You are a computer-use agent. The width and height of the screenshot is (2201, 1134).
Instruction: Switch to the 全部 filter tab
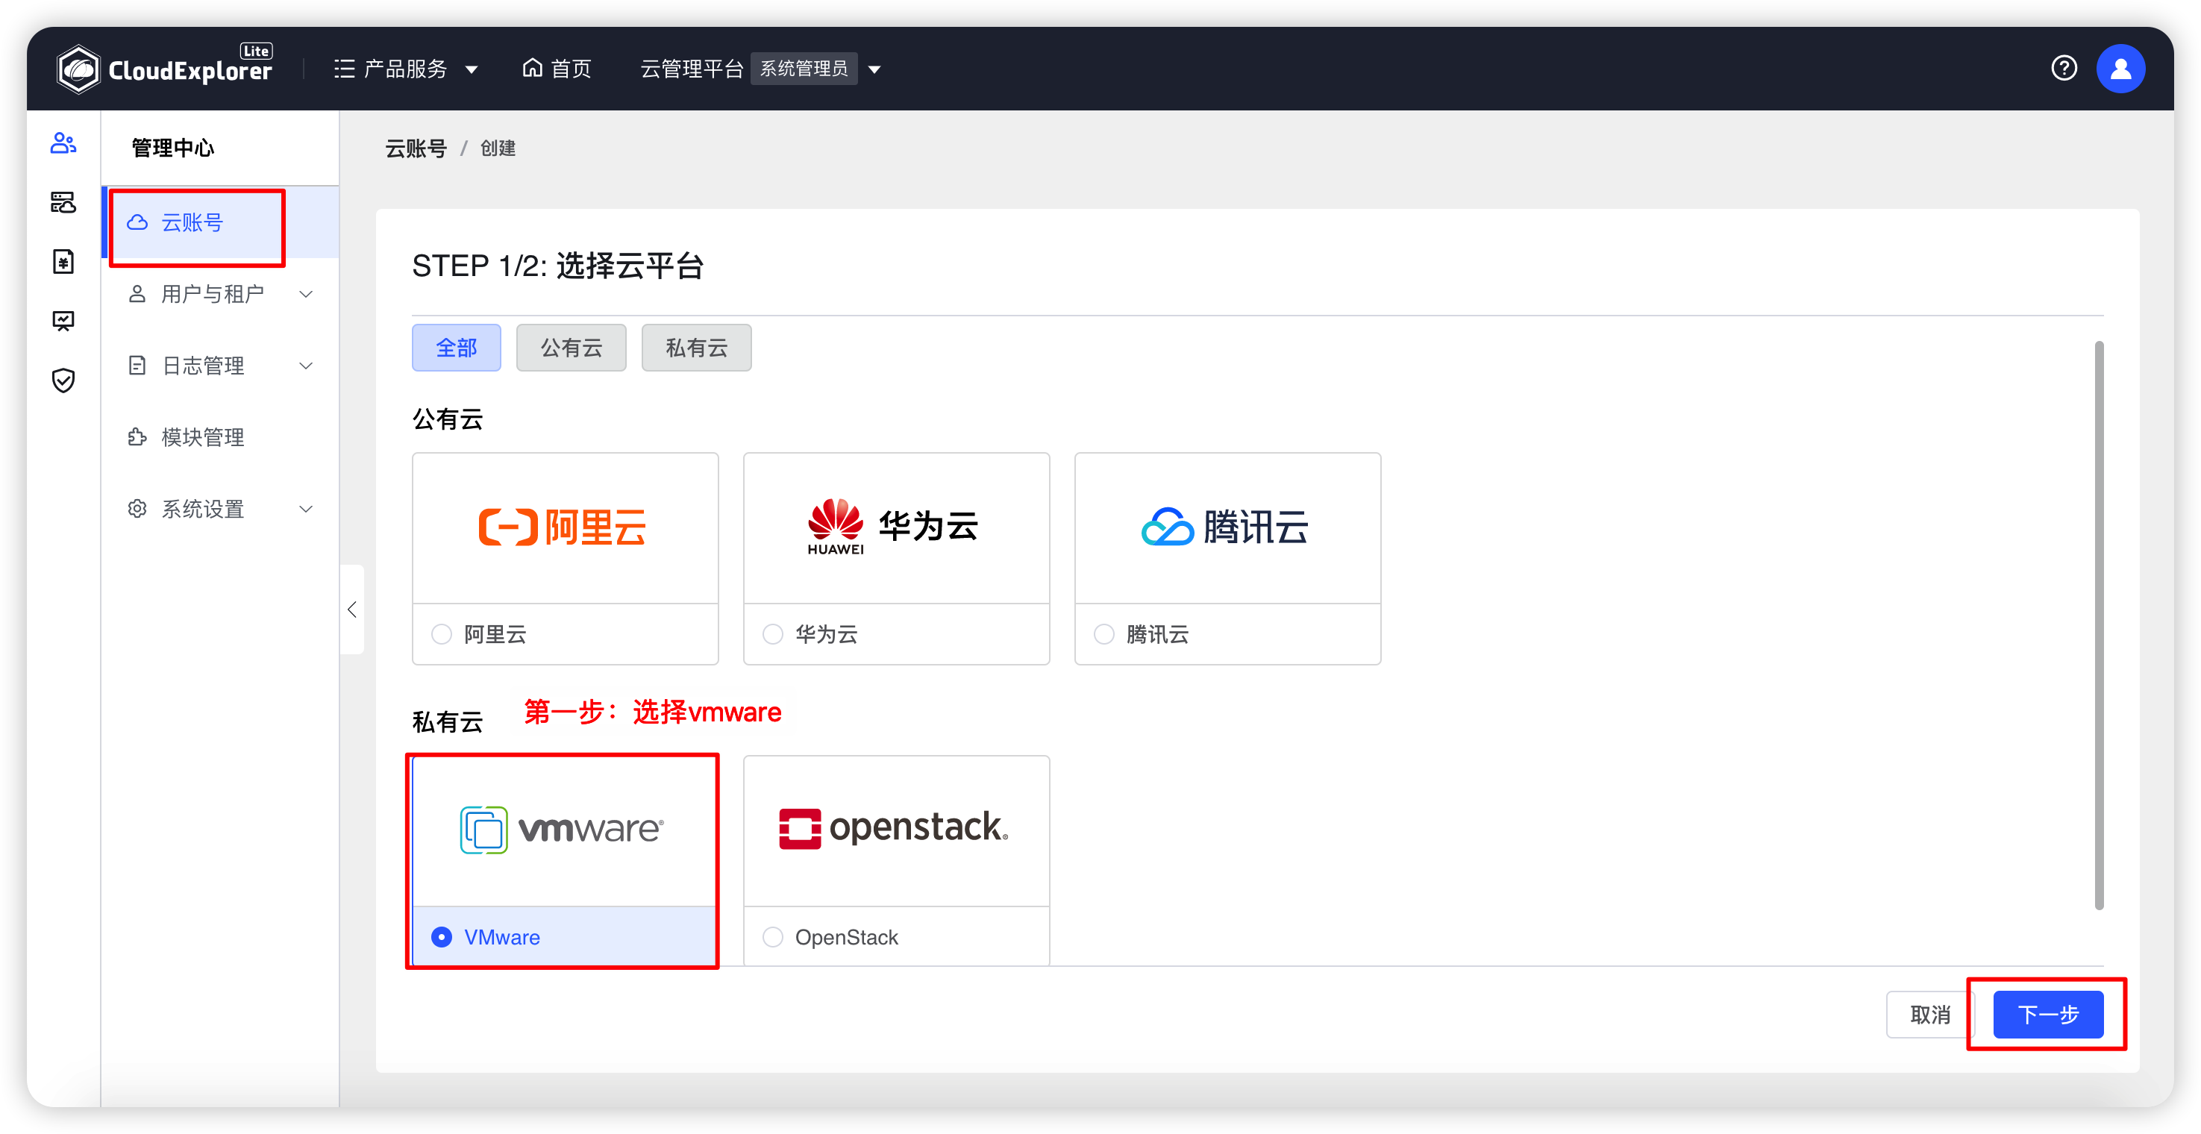[457, 348]
